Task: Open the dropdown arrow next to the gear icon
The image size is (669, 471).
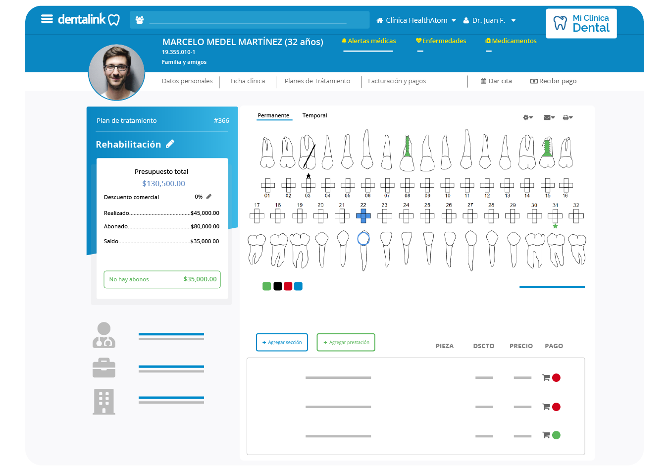Action: pos(531,117)
